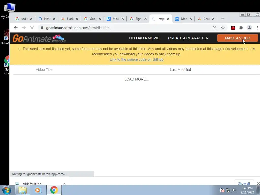Click the browser forward arrow

24,28
